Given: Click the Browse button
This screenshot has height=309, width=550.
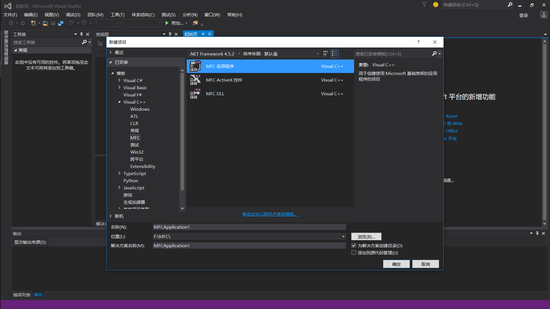Looking at the screenshot, I should pyautogui.click(x=366, y=237).
